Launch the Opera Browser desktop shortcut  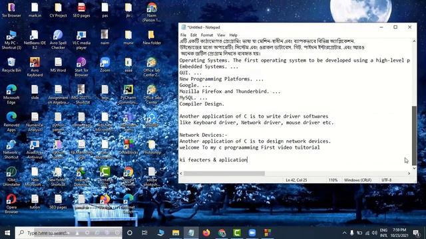coord(11,204)
